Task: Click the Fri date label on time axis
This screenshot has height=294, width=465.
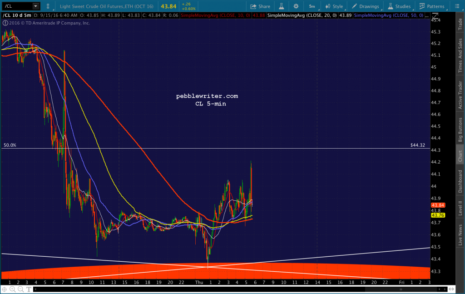Action: (x=401, y=283)
